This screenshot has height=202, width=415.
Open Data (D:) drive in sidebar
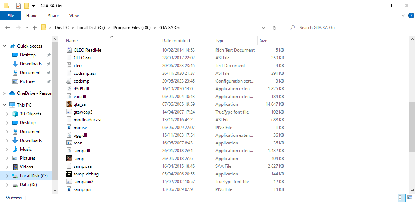click(x=28, y=185)
